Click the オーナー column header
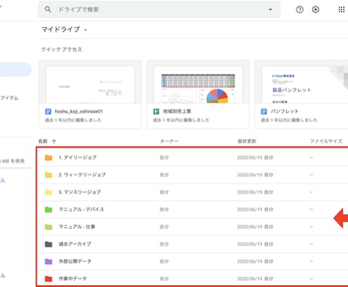This screenshot has width=348, height=287. point(169,141)
